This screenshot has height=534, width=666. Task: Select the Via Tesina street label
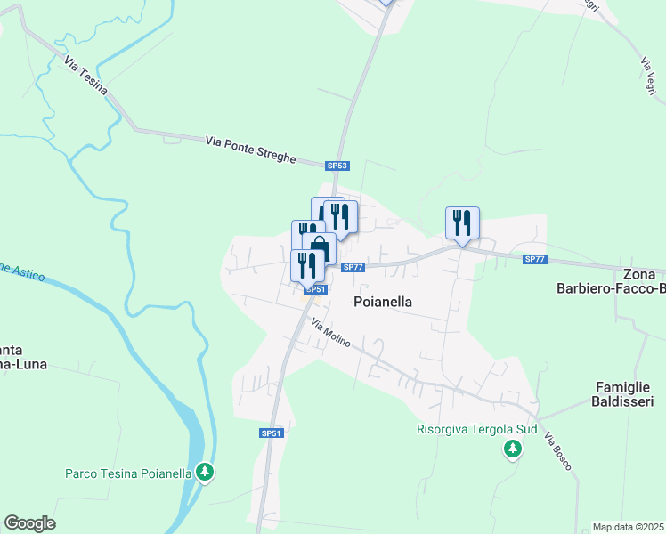point(85,75)
